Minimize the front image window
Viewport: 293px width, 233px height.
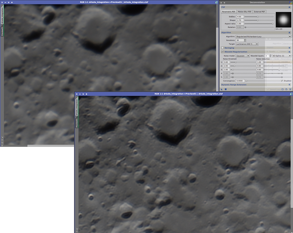(80, 94)
